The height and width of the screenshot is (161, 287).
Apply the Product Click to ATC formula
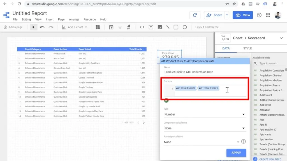[236, 153]
